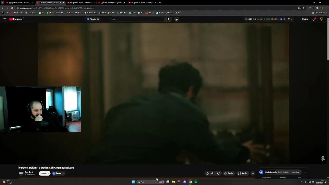The width and height of the screenshot is (329, 185).
Task: Click the YouTube search magnifier button
Action: point(168,19)
